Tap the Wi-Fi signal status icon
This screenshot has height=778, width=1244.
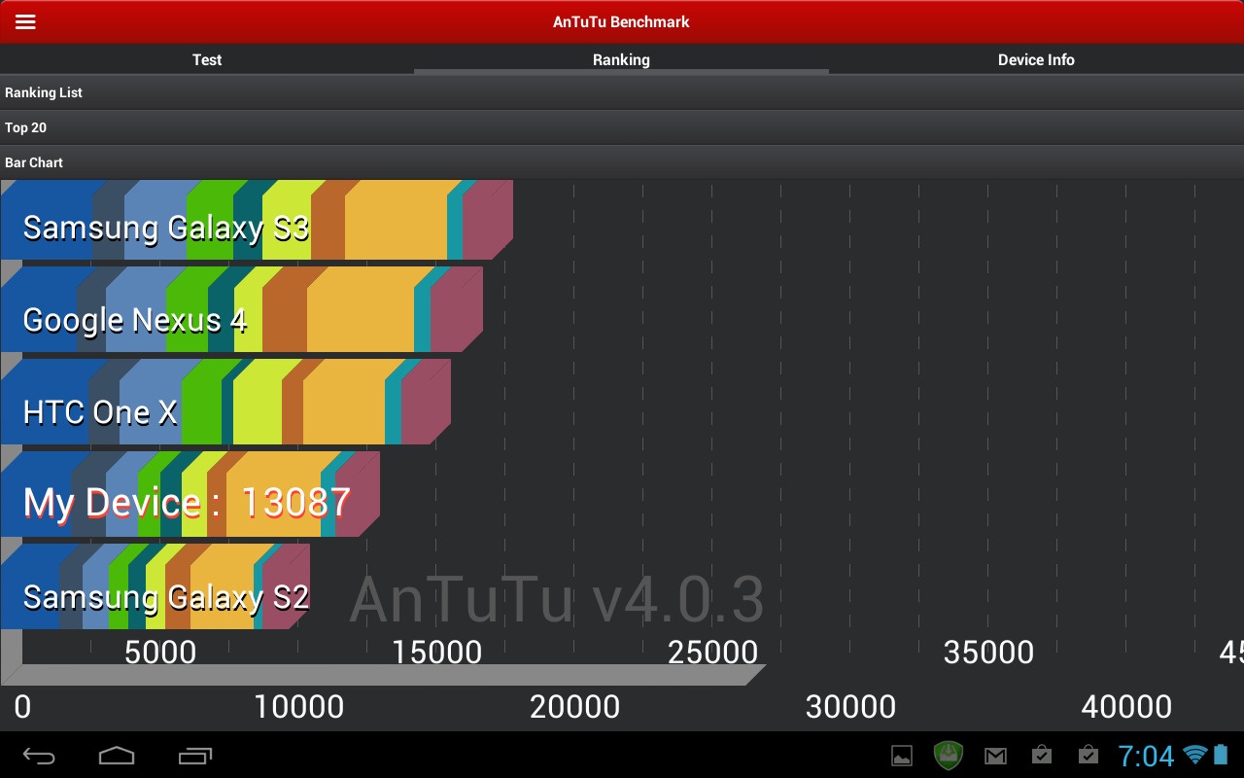(1195, 755)
